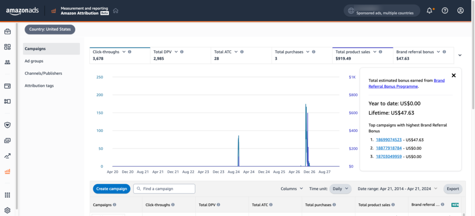Open the help question mark icon
Image resolution: width=475 pixels, height=216 pixels.
click(445, 11)
